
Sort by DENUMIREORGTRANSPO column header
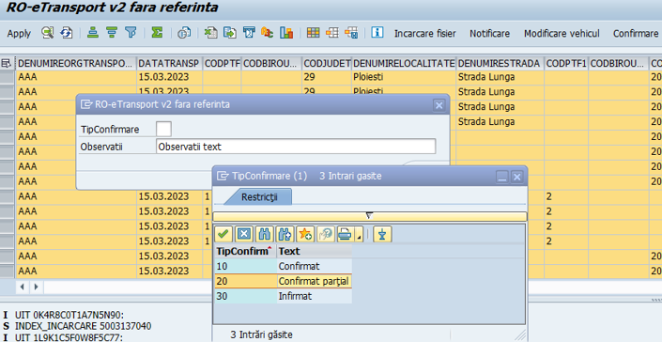click(76, 63)
